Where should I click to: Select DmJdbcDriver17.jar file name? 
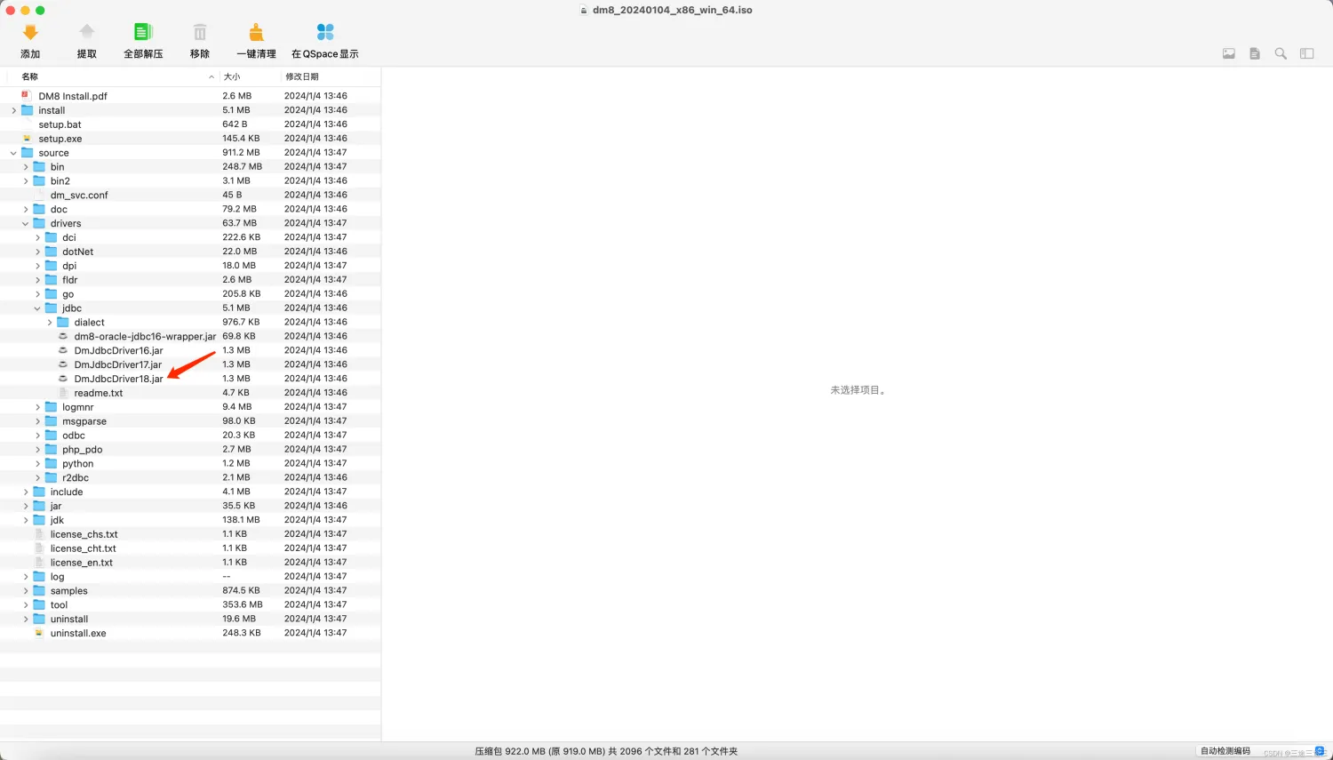point(118,364)
